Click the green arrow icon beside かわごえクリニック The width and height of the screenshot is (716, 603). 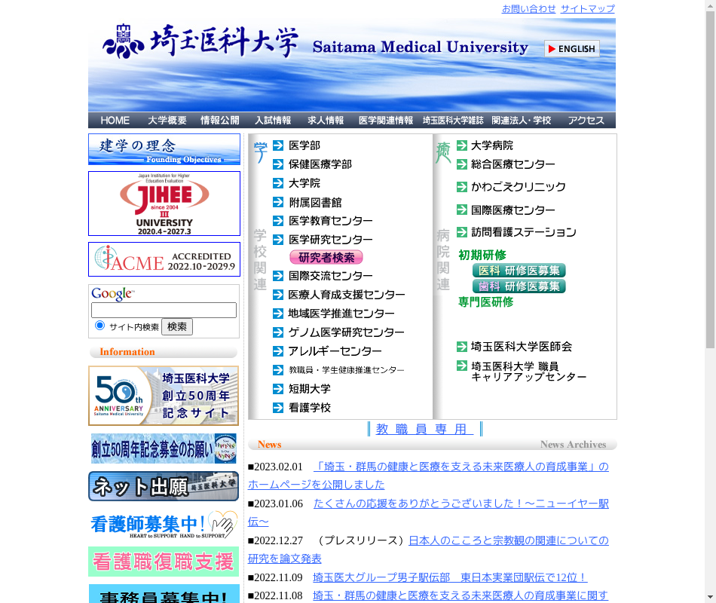[x=462, y=186]
